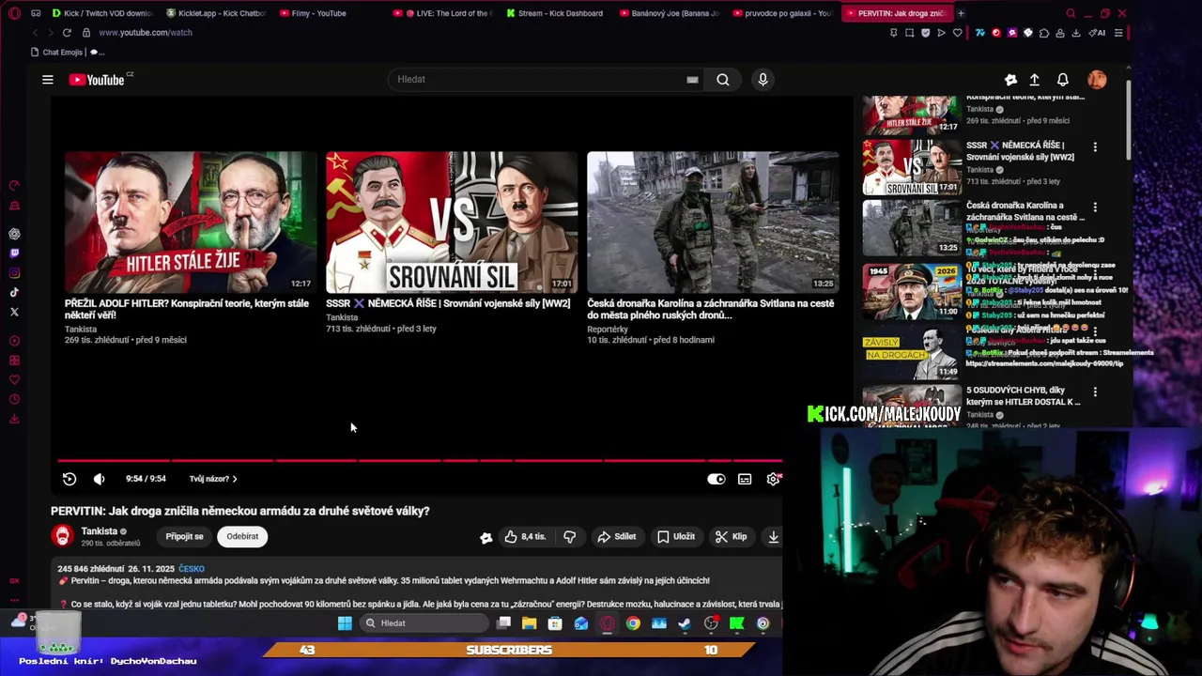The height and width of the screenshot is (676, 1202).
Task: Open the Tankista channel avatar
Action: coord(63,535)
